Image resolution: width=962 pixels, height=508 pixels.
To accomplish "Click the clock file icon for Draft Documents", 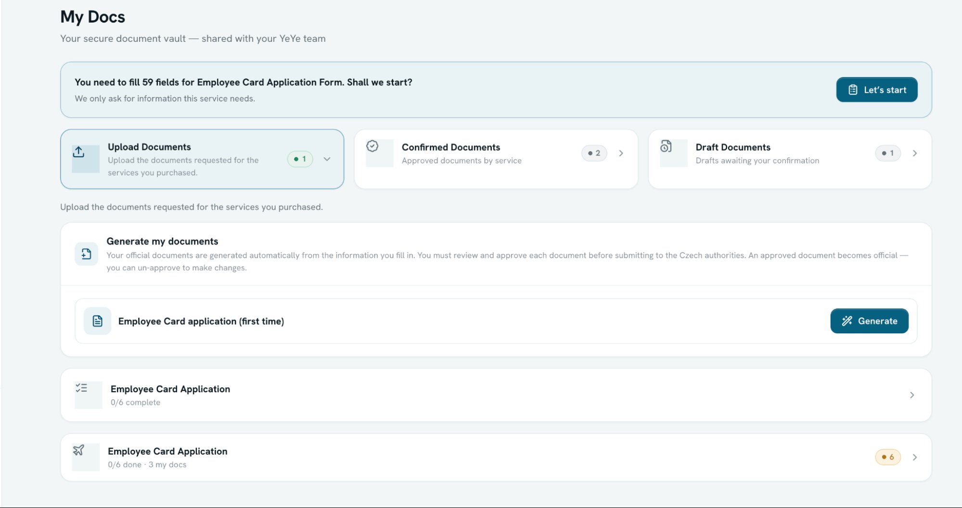I will [666, 146].
